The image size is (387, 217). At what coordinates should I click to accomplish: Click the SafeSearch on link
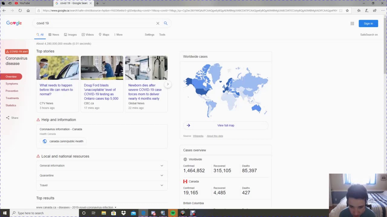click(x=369, y=35)
